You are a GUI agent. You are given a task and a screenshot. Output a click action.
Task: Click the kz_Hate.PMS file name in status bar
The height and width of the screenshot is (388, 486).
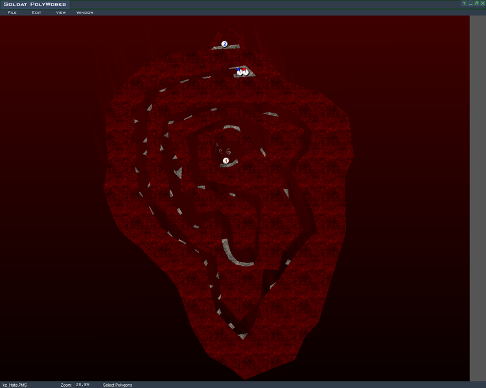[x=15, y=384]
